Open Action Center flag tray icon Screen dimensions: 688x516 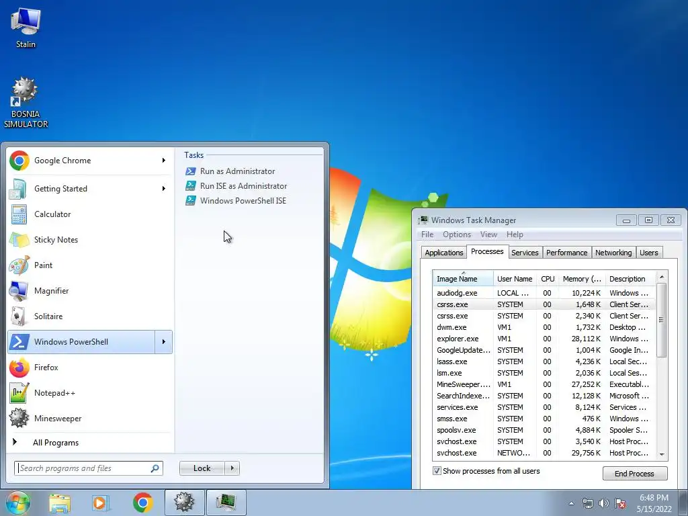(x=620, y=503)
